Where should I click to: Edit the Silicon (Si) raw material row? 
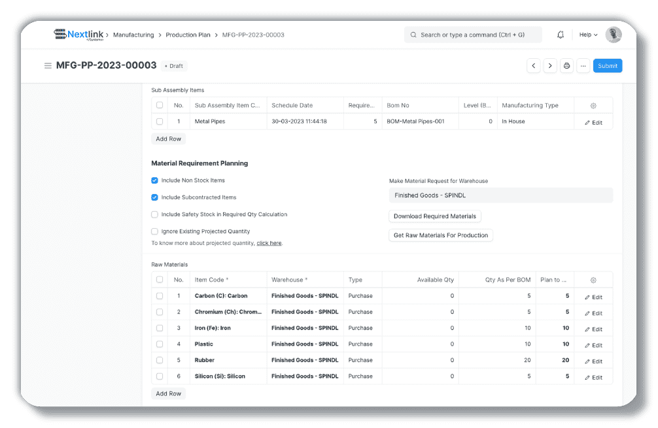593,377
